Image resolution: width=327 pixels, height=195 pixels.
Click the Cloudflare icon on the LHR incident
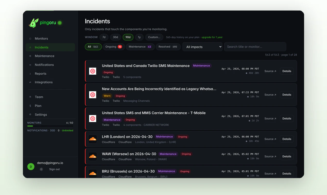pyautogui.click(x=92, y=139)
